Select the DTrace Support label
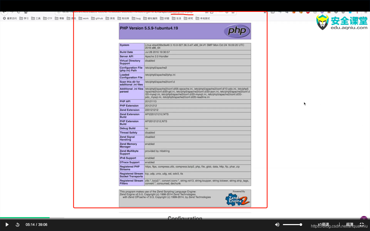 coord(129,162)
